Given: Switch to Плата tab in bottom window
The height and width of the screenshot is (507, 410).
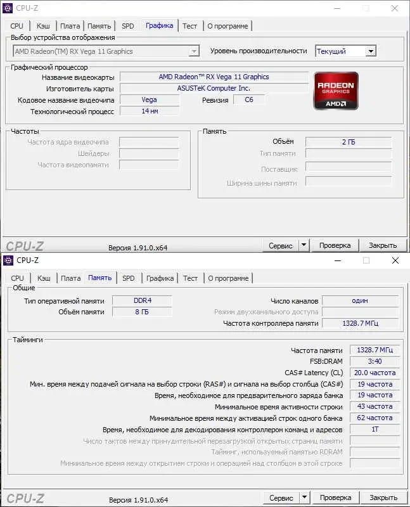Looking at the screenshot, I should [x=71, y=278].
